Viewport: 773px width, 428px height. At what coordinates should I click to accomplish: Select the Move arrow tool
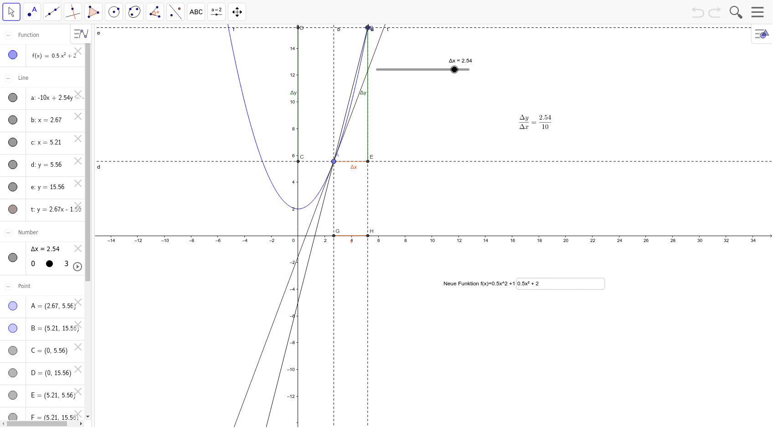(x=11, y=12)
